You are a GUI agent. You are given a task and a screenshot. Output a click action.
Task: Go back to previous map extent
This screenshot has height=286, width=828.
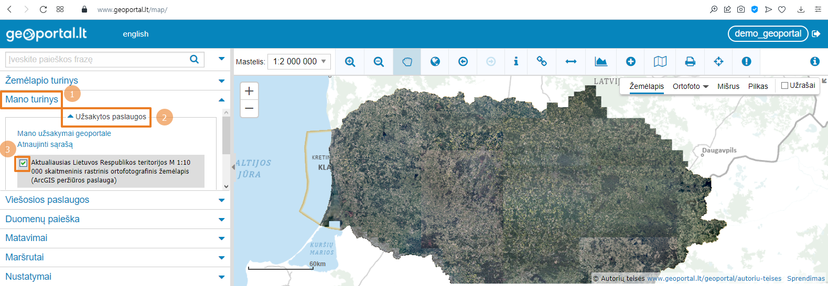click(x=463, y=62)
